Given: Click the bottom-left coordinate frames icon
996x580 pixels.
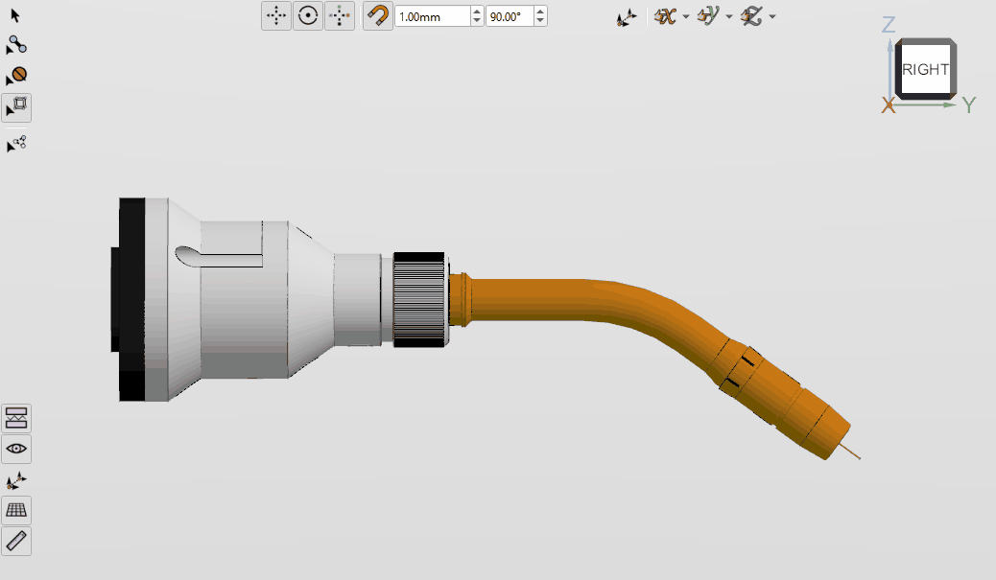Looking at the screenshot, I should click(x=16, y=480).
